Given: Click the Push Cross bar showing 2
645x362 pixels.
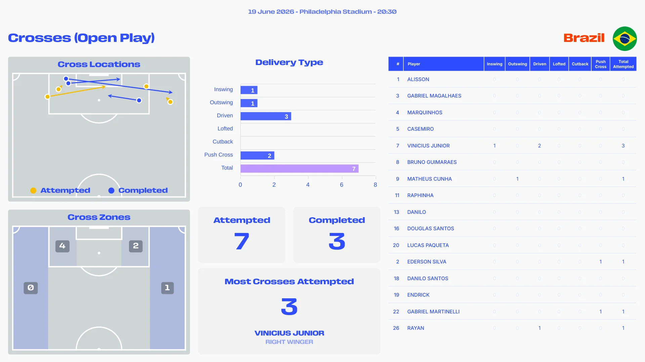Looking at the screenshot, I should (x=257, y=155).
